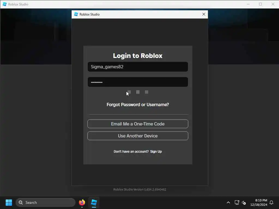Click the Login to Roblox heading
Image resolution: width=279 pixels, height=209 pixels.
click(x=138, y=56)
